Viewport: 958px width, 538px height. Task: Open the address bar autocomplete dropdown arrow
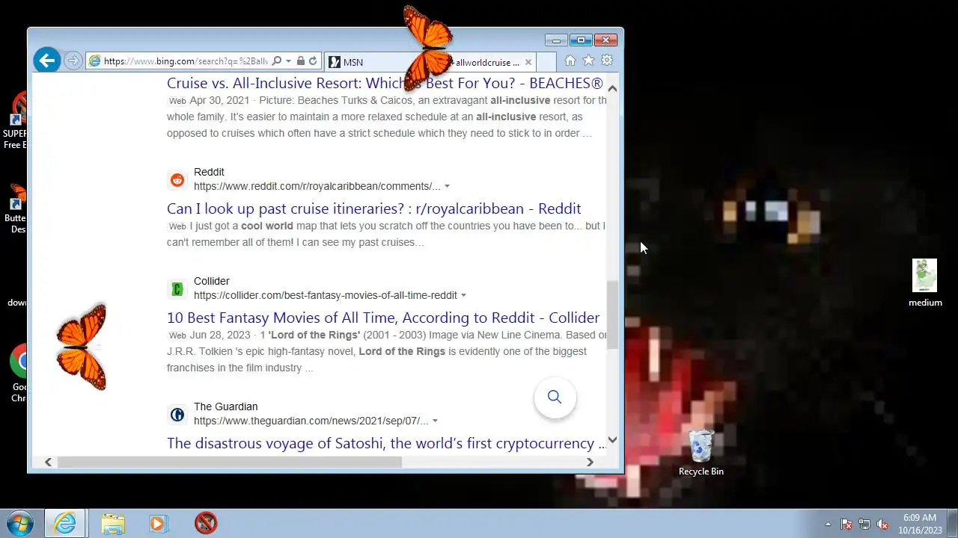[x=288, y=61]
